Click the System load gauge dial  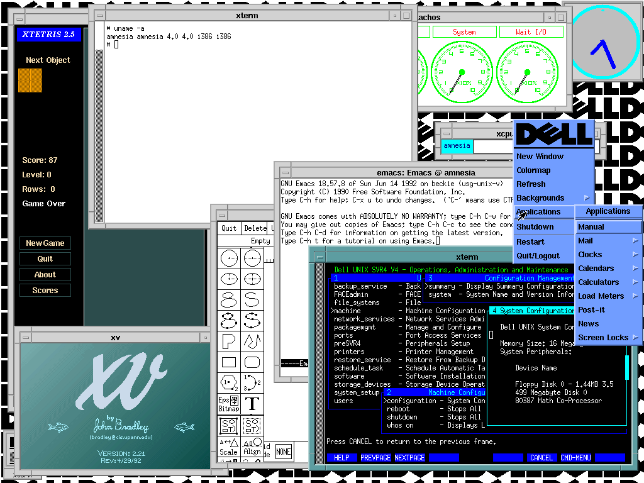462,72
